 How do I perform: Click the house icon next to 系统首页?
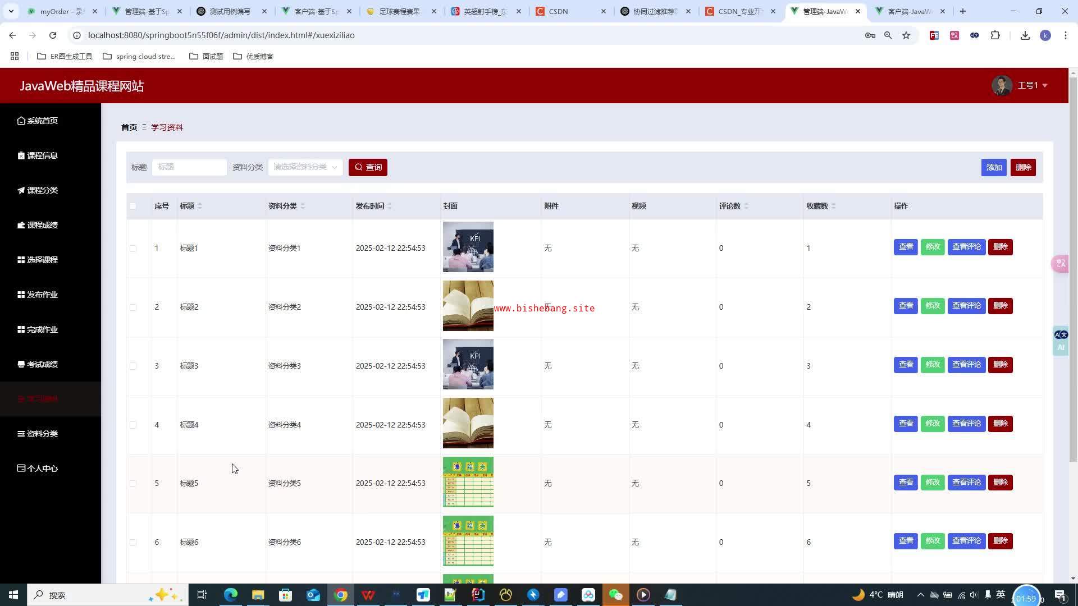pos(21,121)
